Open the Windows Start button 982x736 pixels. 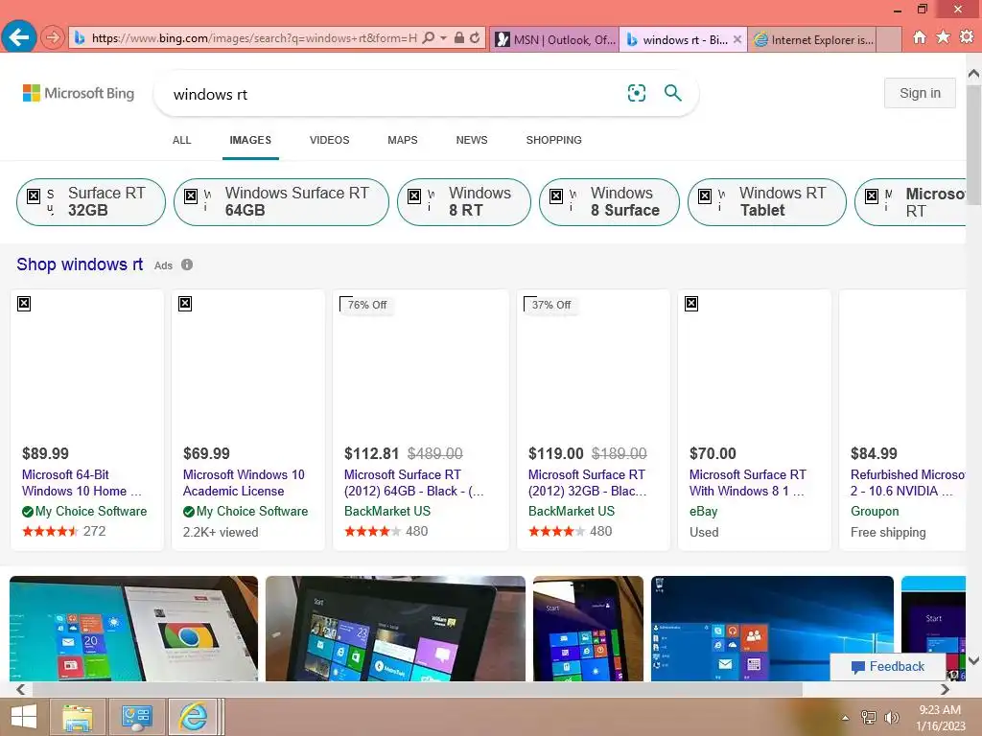pos(24,717)
